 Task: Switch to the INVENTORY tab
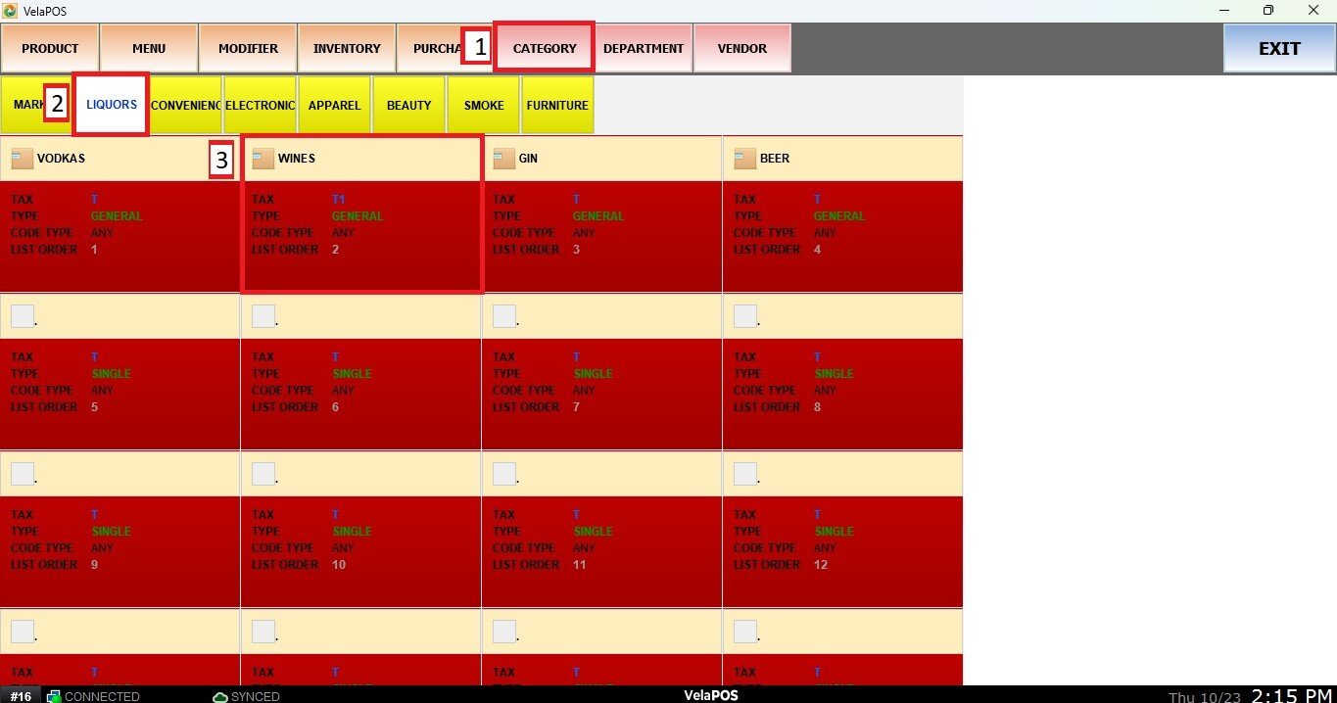pos(347,48)
